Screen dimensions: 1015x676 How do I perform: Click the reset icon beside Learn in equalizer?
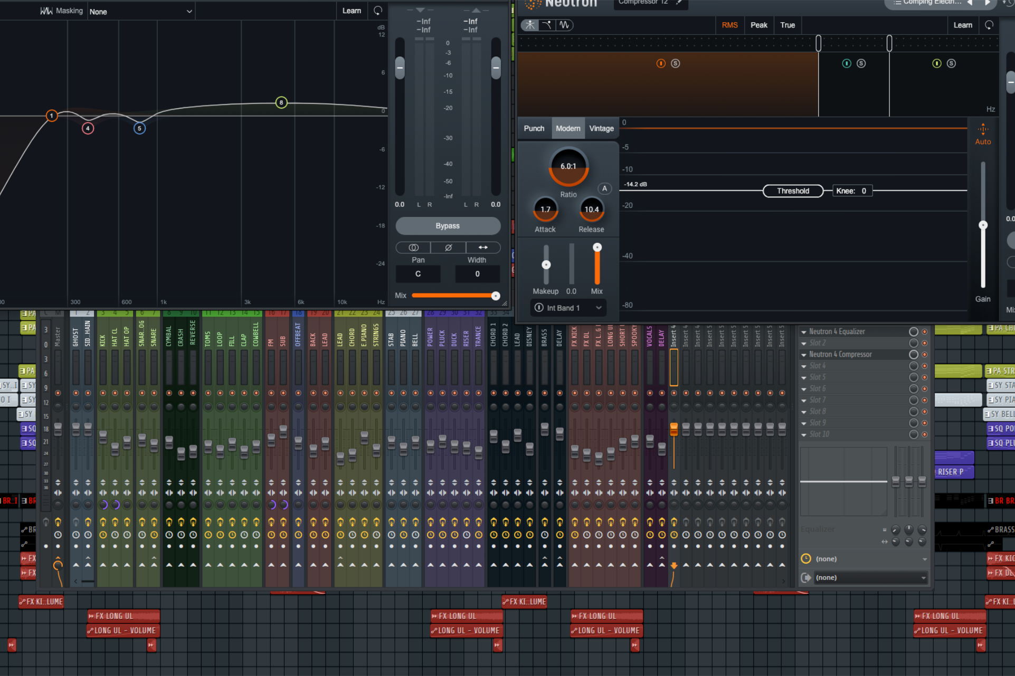378,11
